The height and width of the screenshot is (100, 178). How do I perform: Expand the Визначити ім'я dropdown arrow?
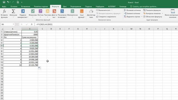(x=112, y=10)
